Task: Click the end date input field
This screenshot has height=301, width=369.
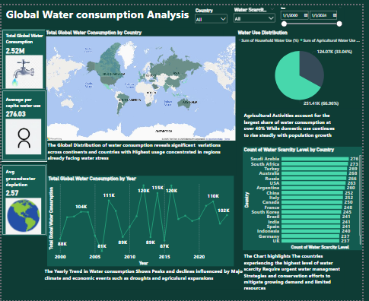Action: 323,15
